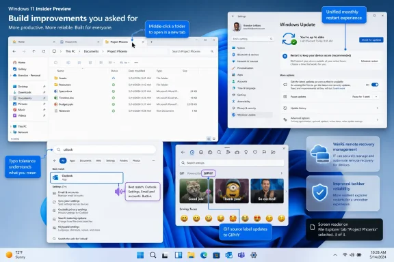The width and height of the screenshot is (394, 262).
Task: Click the Check for updates button
Action: coord(371,40)
